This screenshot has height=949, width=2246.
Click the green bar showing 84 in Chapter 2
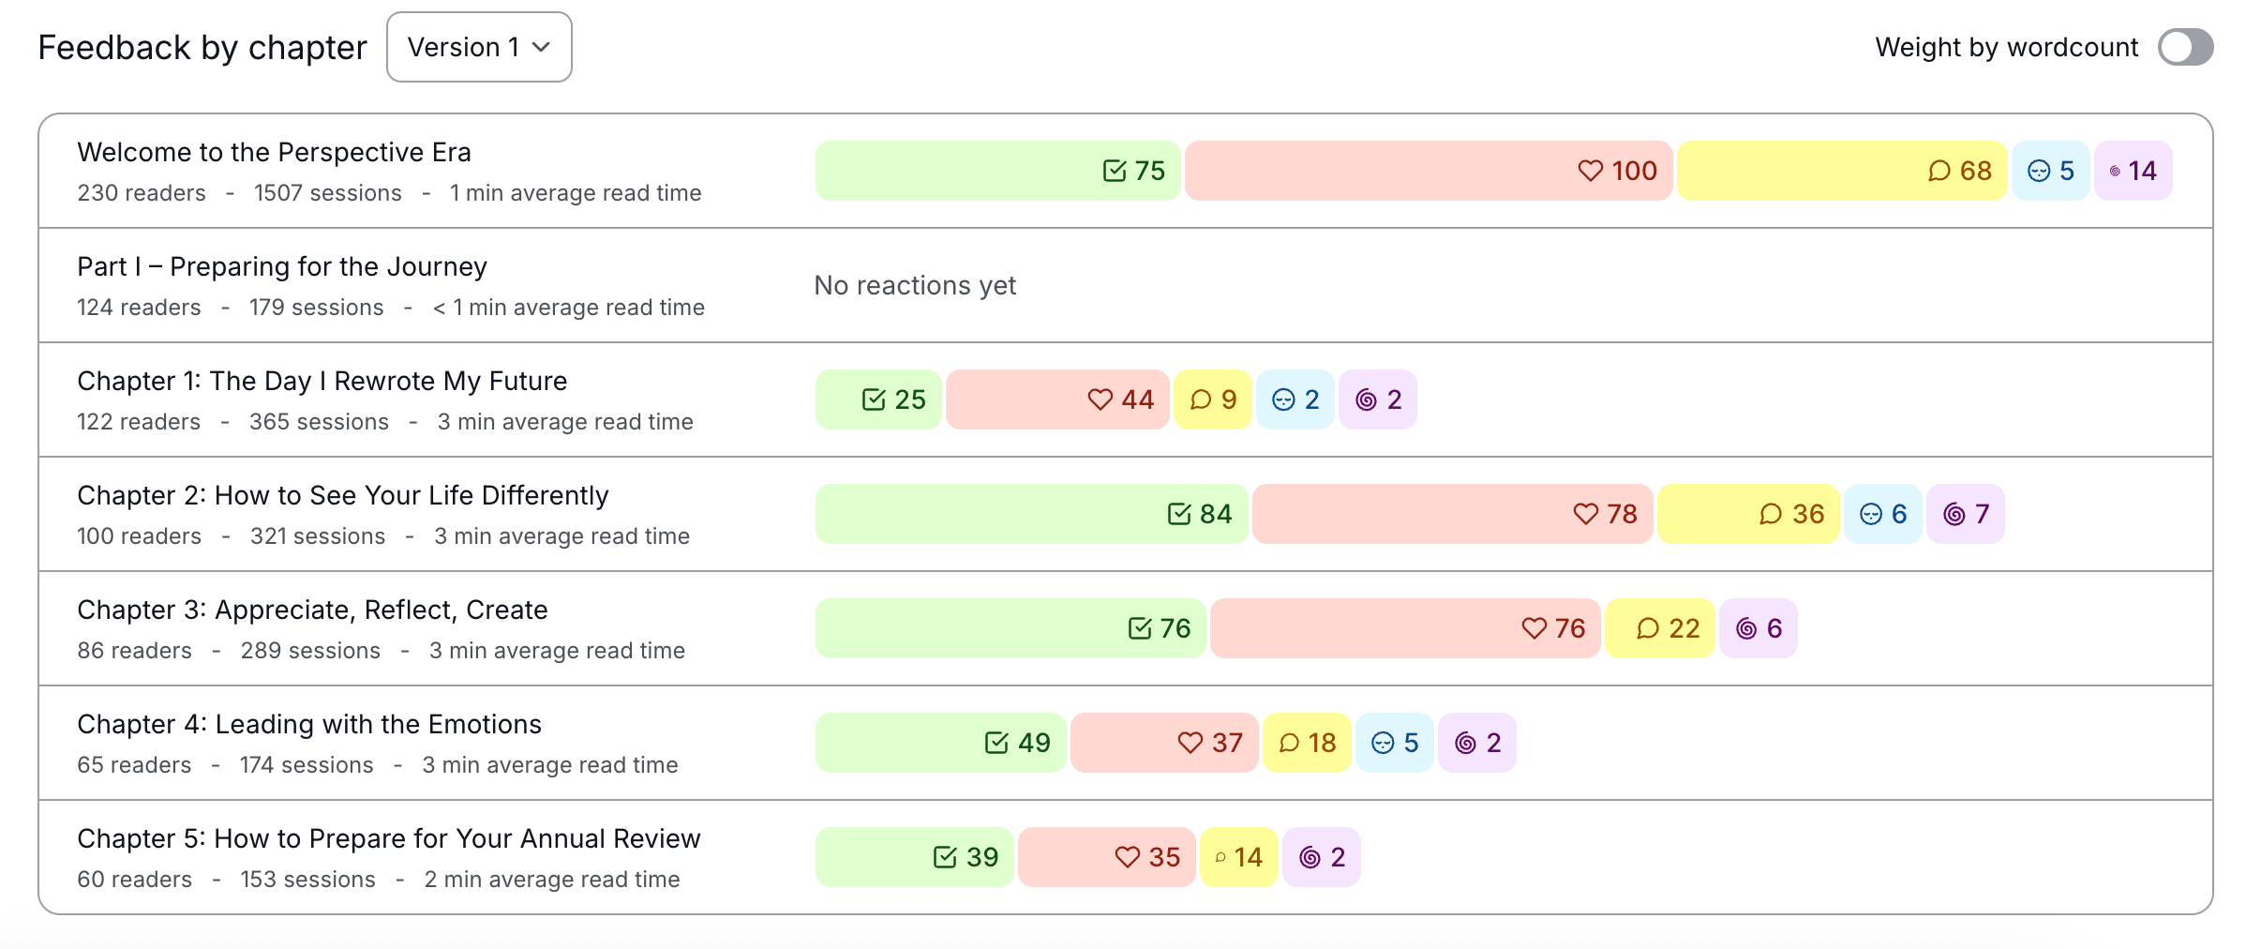tap(1031, 514)
